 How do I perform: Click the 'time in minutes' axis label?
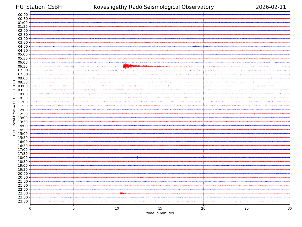160,213
